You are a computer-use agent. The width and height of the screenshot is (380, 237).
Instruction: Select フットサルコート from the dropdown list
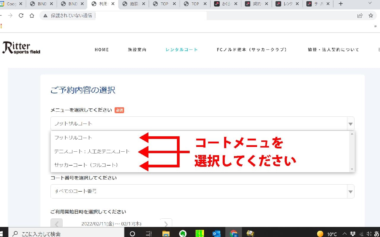coord(73,138)
